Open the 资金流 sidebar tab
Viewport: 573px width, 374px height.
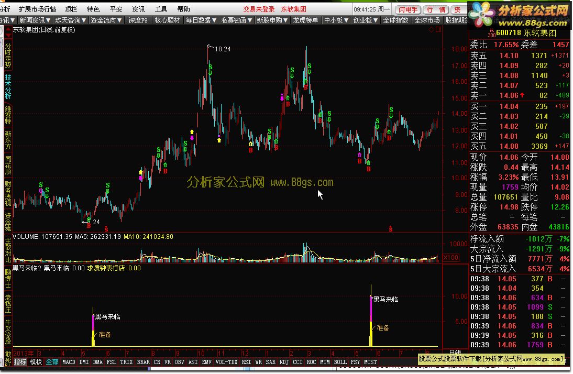pos(8,222)
